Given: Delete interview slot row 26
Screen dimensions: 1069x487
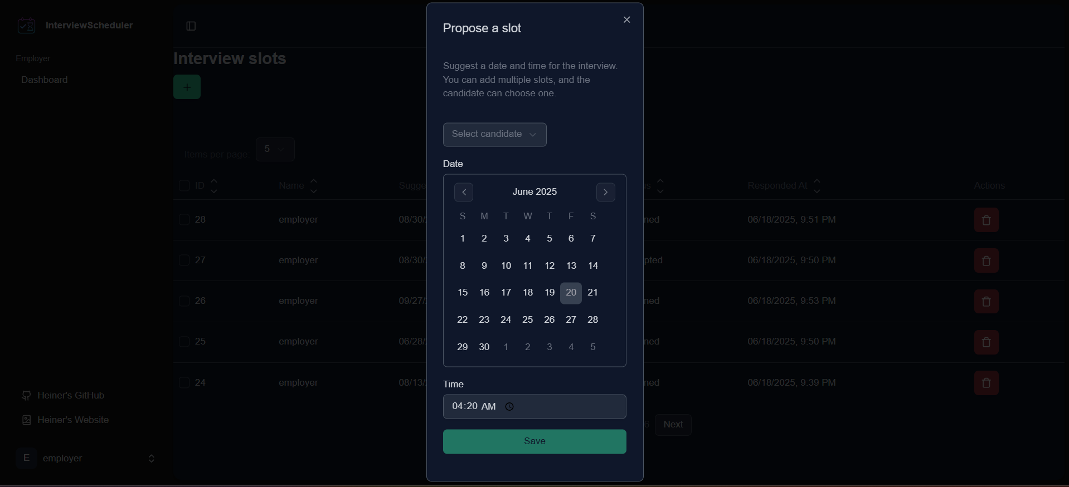Looking at the screenshot, I should tap(986, 302).
